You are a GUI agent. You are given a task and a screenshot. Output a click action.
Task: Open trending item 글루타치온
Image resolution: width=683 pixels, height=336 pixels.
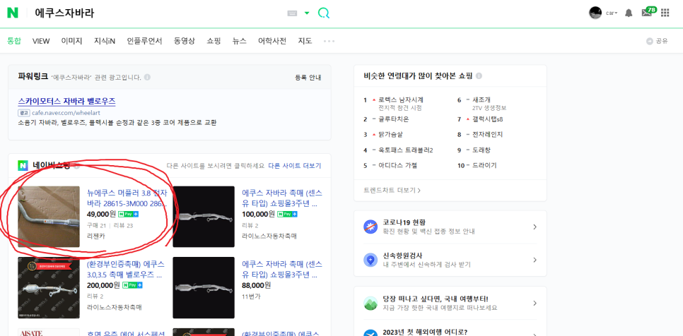coord(394,119)
